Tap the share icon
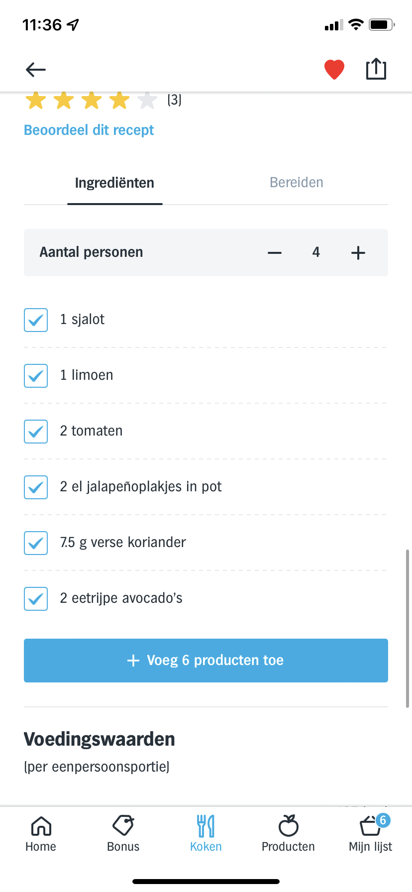 coord(376,69)
